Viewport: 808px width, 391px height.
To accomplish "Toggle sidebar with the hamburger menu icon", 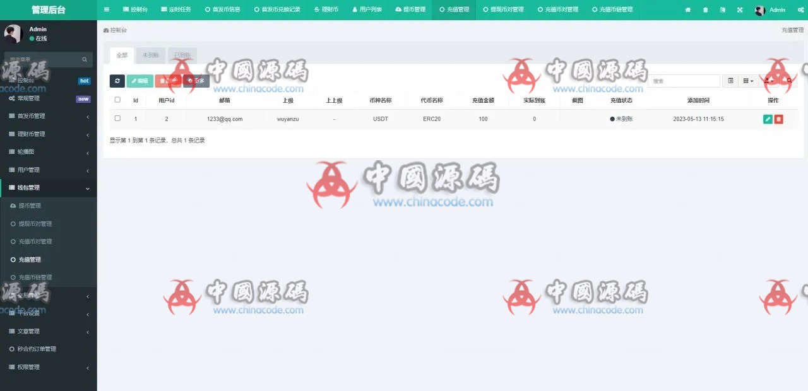I will [107, 10].
